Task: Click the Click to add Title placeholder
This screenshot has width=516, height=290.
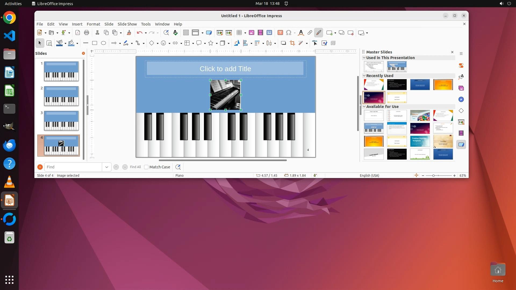Action: point(225,69)
